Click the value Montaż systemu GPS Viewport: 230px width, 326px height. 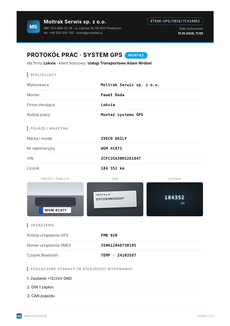point(122,115)
